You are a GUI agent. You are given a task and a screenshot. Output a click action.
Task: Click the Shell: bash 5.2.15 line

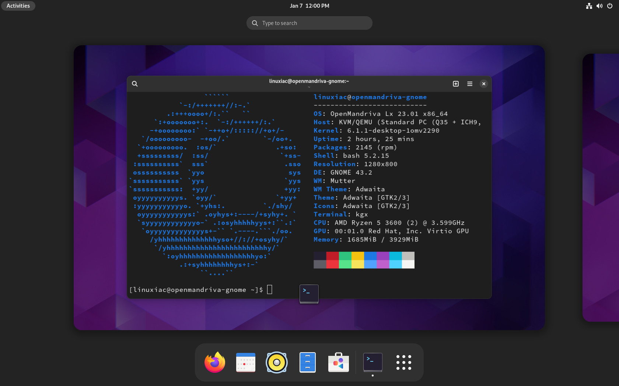(352, 156)
